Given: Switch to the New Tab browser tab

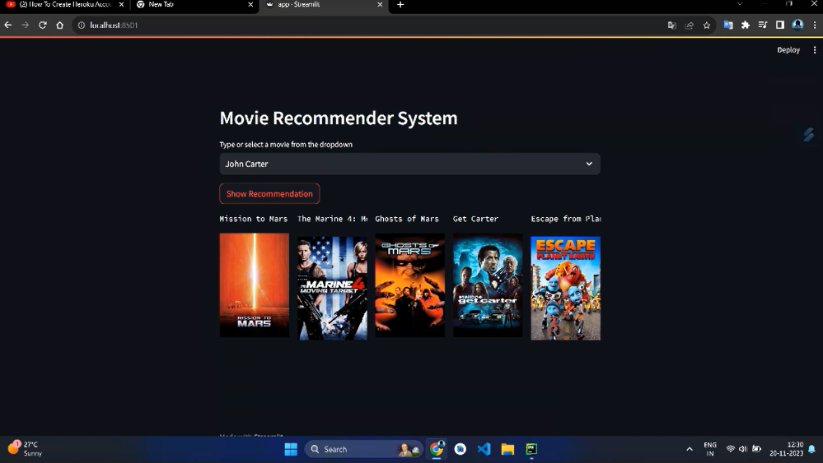Looking at the screenshot, I should click(194, 5).
